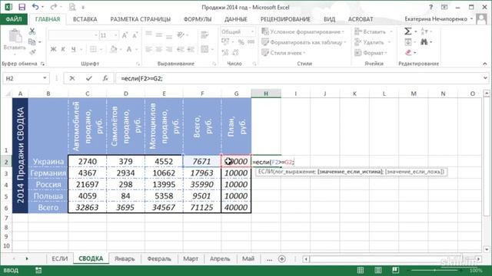Open the ФАЙЛ menu

tap(14, 19)
